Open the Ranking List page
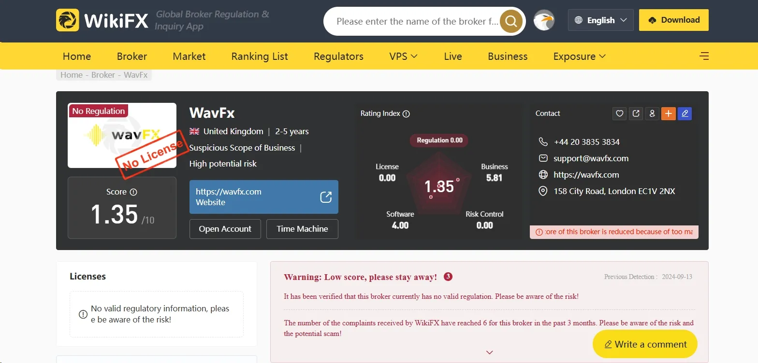The image size is (758, 363). tap(260, 56)
